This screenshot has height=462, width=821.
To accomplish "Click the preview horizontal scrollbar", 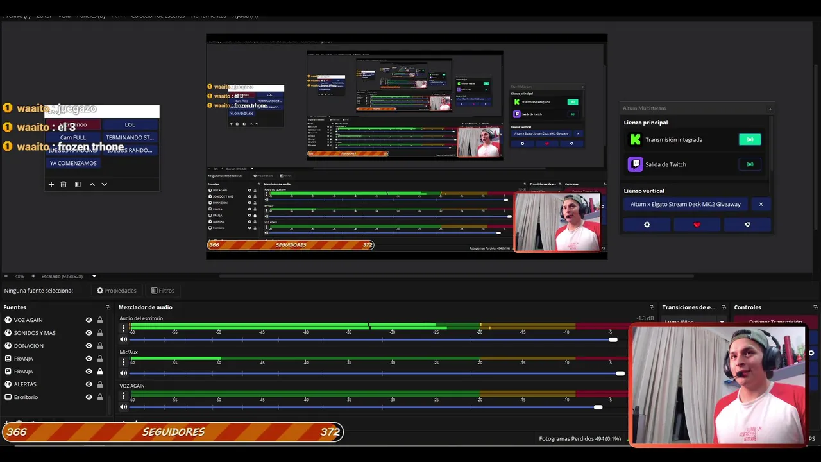I will [457, 277].
